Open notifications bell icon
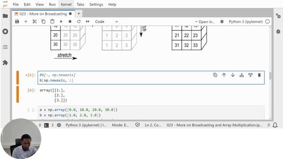Viewport: 283px width, 159px height. pyautogui.click(x=275, y=125)
